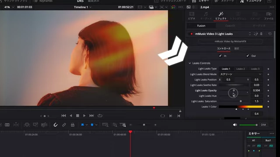Image resolution: width=280 pixels, height=157 pixels.
Task: Go to next clip button
Action: 171,116
